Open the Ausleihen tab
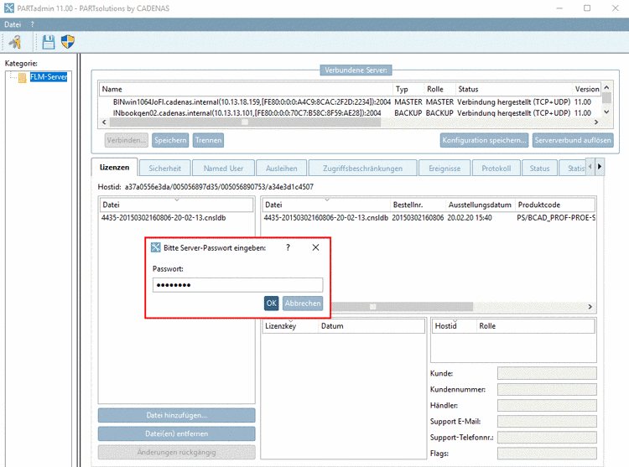 click(x=281, y=169)
